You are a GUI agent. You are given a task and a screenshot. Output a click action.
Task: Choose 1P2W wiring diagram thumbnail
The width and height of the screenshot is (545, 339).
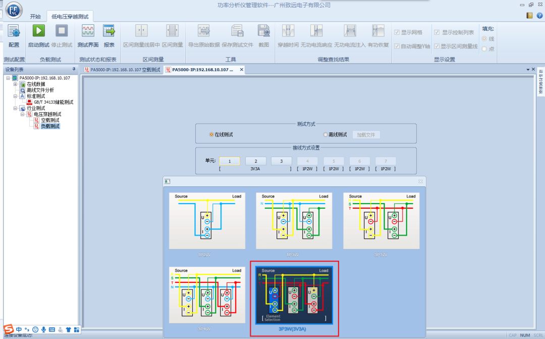(207, 221)
